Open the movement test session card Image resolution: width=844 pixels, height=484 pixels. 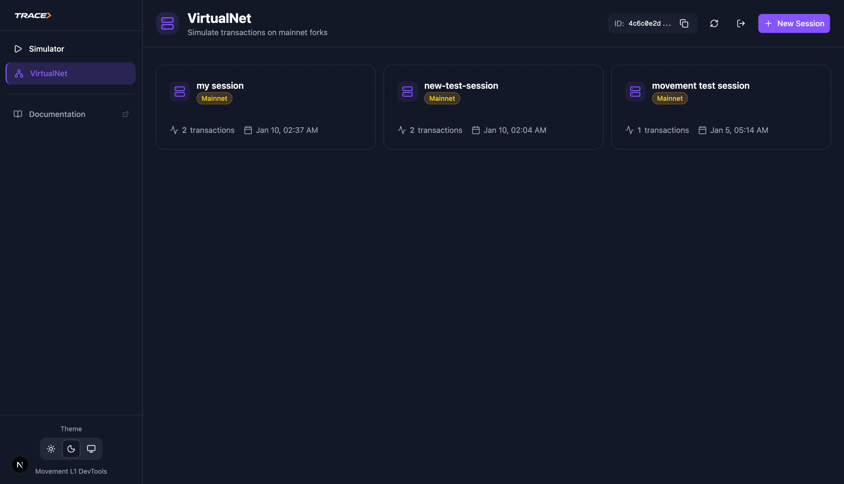(x=720, y=107)
